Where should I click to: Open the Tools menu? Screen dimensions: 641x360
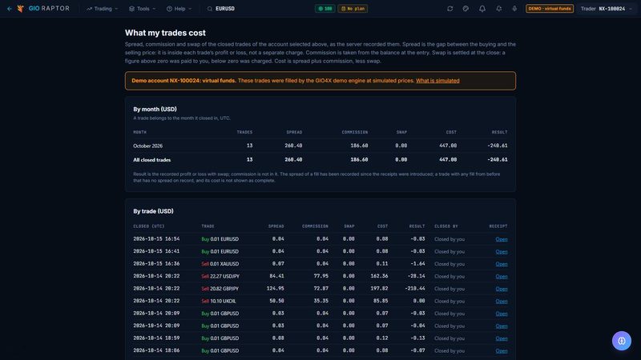(x=143, y=9)
